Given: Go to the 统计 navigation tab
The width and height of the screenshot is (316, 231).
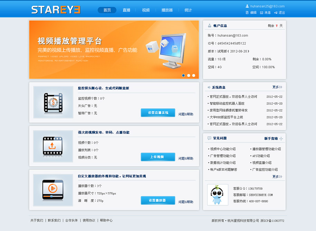Looking at the screenshot, I should 188,10.
